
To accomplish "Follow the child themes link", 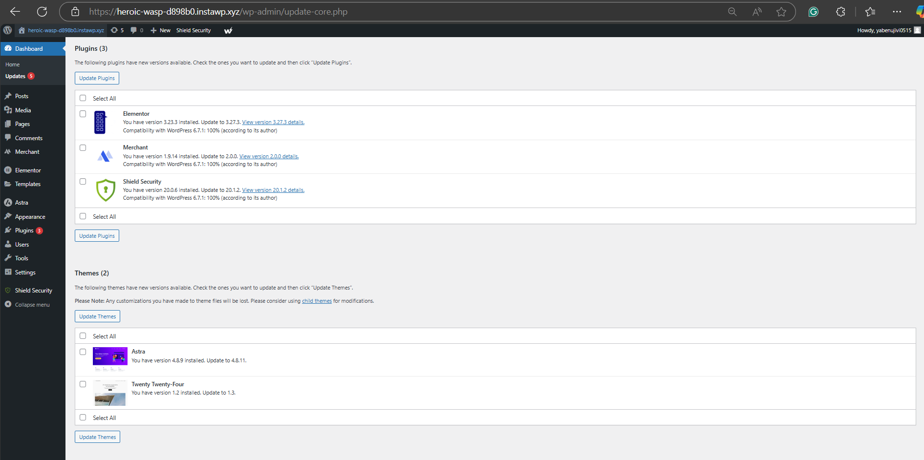I will pyautogui.click(x=317, y=301).
